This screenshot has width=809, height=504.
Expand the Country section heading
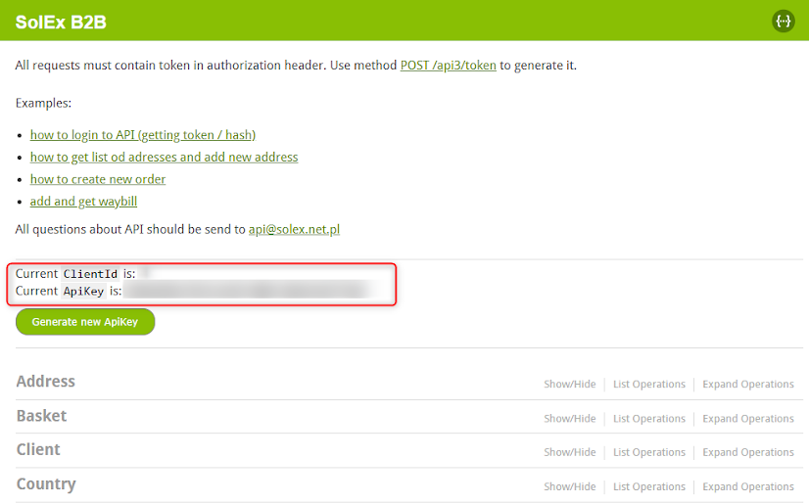(46, 483)
